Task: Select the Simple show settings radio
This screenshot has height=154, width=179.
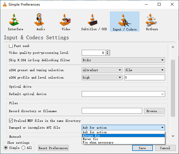Action: (6, 147)
